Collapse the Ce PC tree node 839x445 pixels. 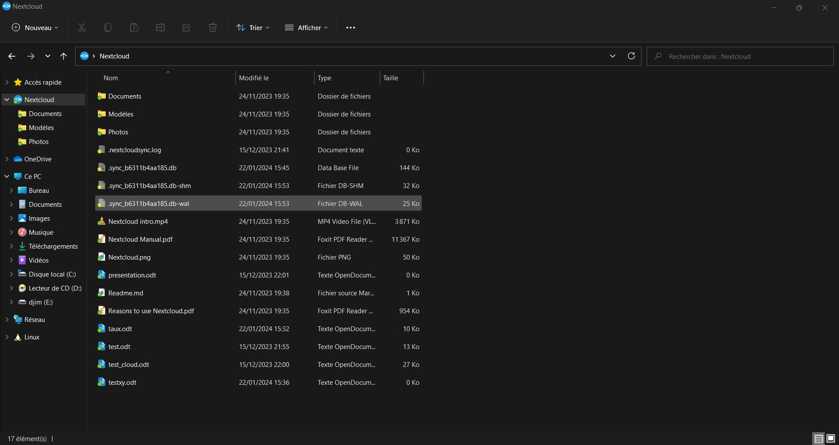[7, 176]
